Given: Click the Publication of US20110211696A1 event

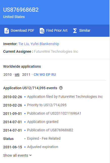Looking at the screenshot, I should [x=54, y=113].
